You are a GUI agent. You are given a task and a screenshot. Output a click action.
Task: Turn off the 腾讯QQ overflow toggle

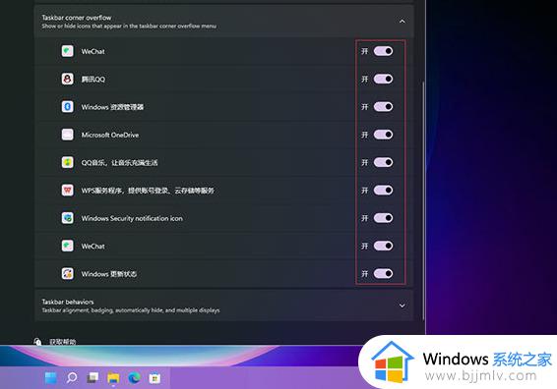pyautogui.click(x=383, y=79)
